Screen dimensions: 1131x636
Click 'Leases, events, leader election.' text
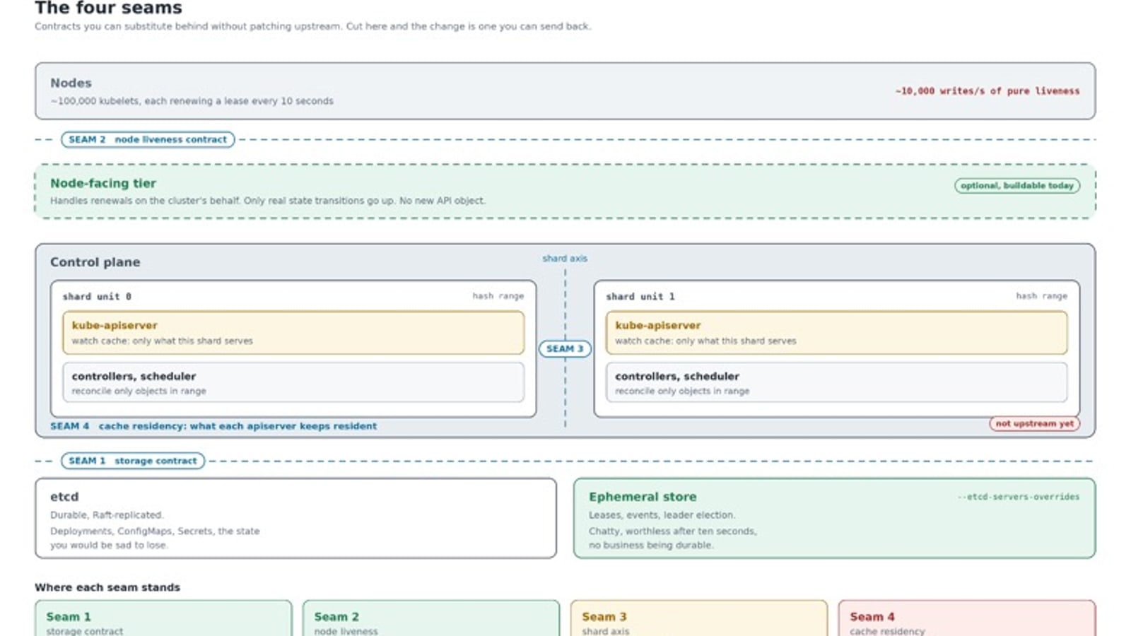[x=662, y=515]
